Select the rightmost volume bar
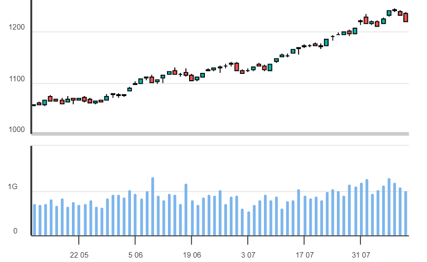This screenshot has height=262, width=427. pyautogui.click(x=406, y=213)
